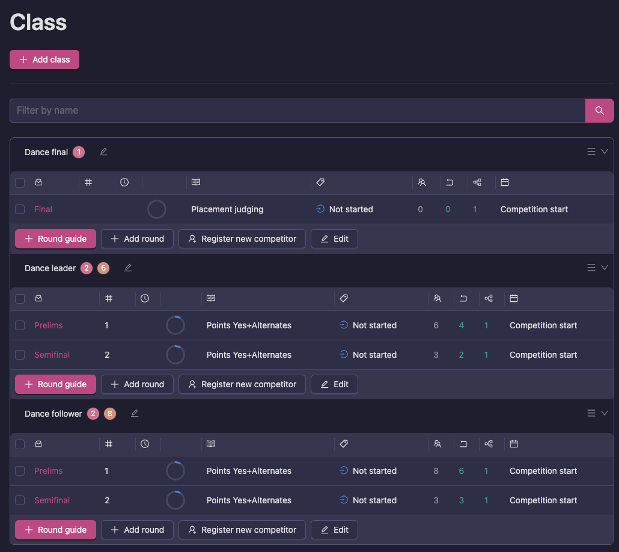Collapse the Dance final section chevron

click(x=605, y=152)
